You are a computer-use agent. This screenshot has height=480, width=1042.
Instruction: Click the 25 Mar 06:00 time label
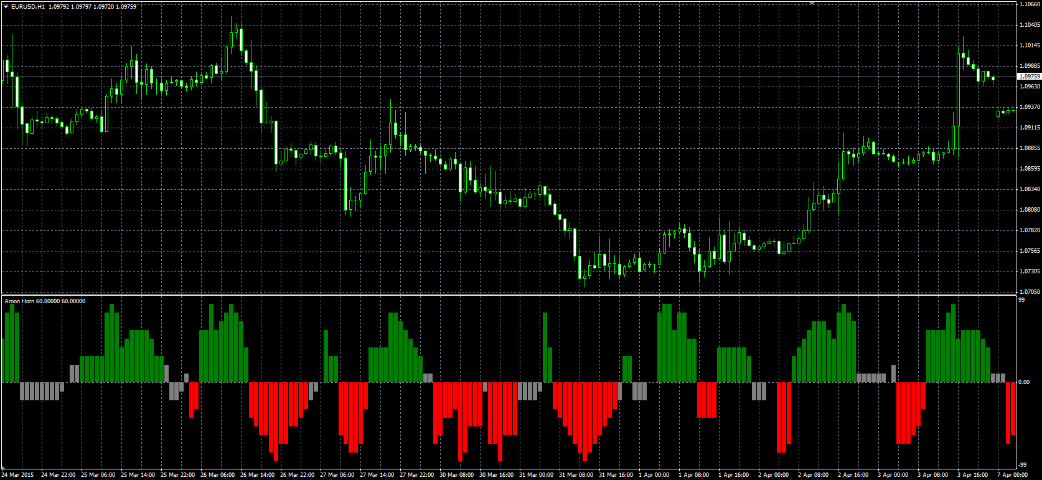coord(98,475)
